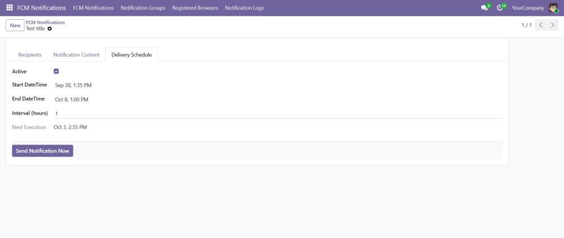Click the gear actions icon beside Test title
This screenshot has height=238, width=564.
coord(50,29)
